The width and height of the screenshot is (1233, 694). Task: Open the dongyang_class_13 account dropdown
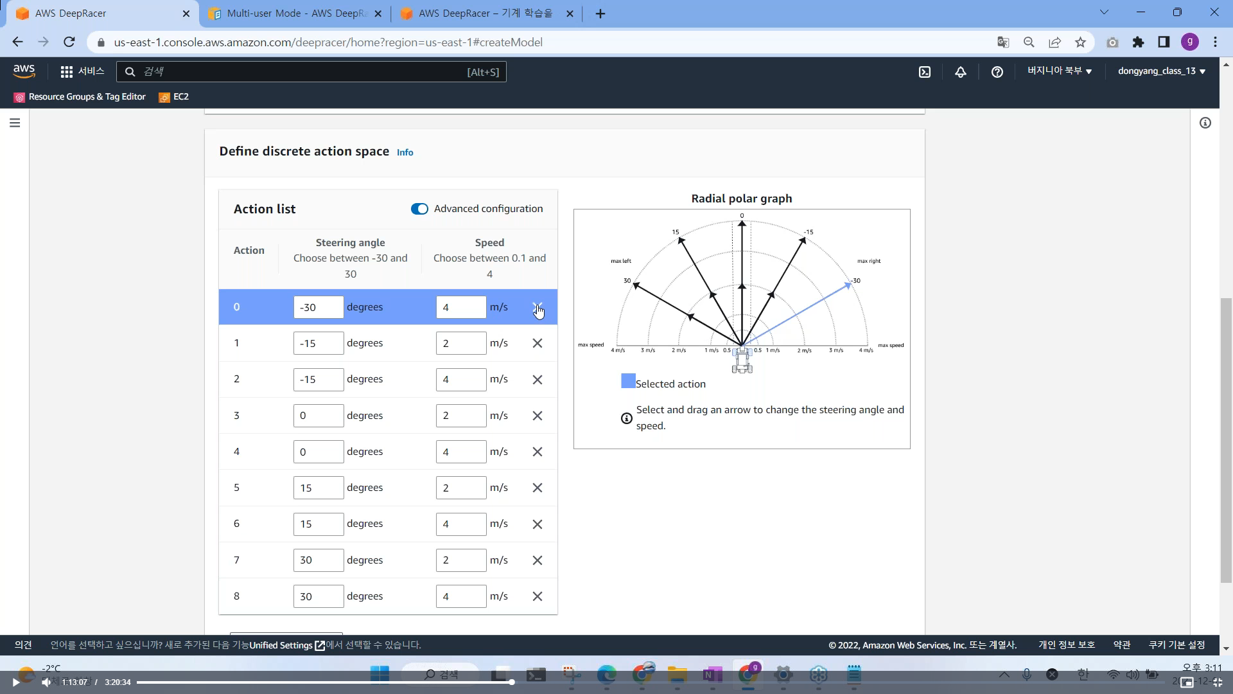pos(1161,71)
